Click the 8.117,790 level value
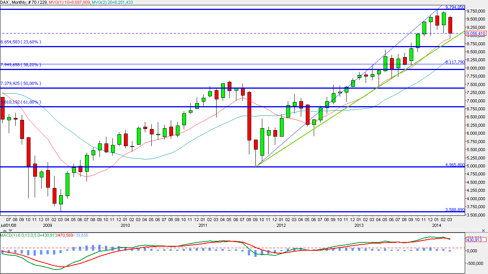This screenshot has width=488, height=274. 455,62
